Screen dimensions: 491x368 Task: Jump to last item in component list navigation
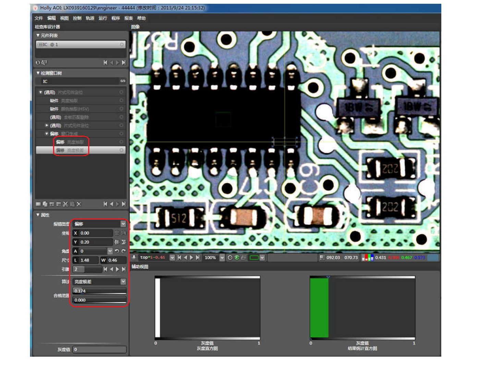coord(124,63)
